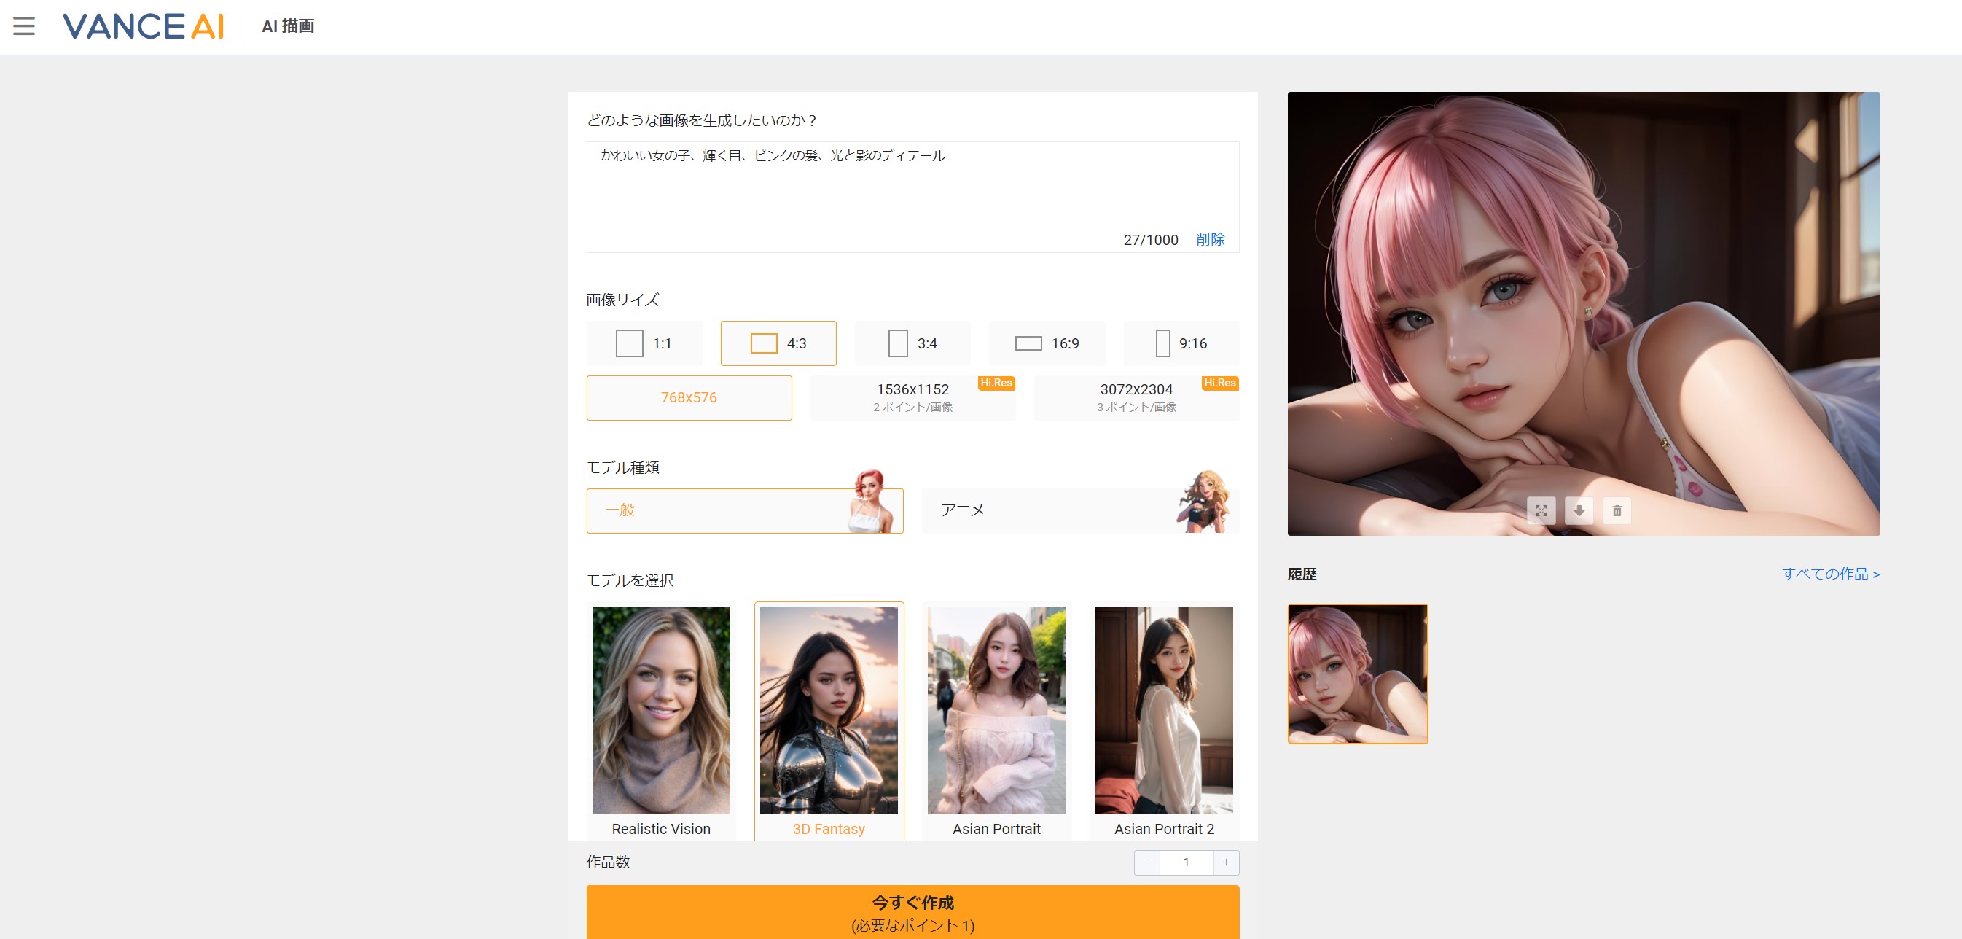Choose the 9:16 portrait aspect ratio
Image resolution: width=1962 pixels, height=939 pixels.
click(1181, 343)
